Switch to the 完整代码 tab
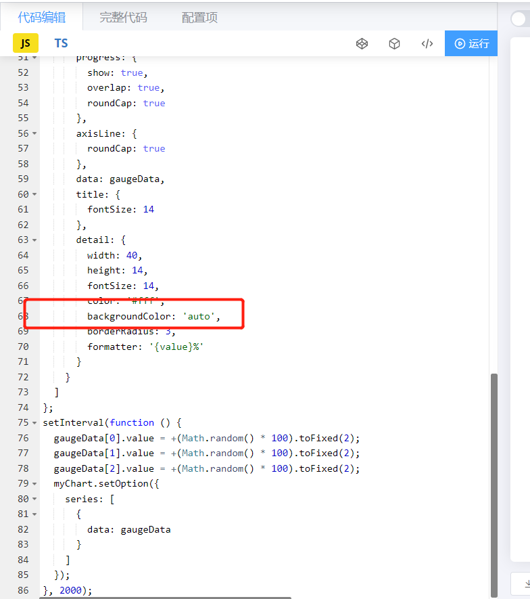This screenshot has height=599, width=530. coord(123,17)
